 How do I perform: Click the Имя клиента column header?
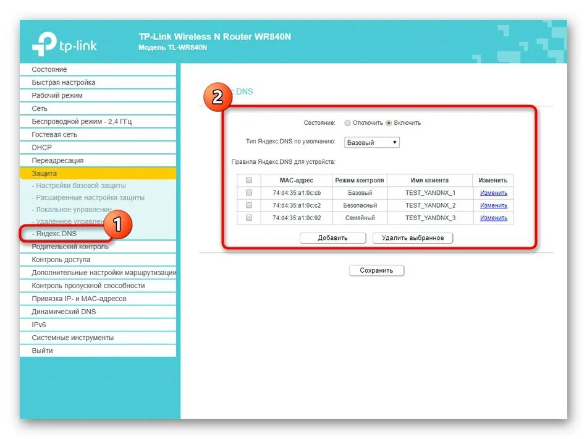point(430,180)
